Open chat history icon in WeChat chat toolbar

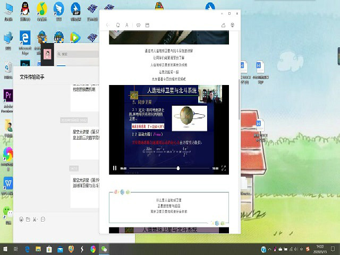(x=43, y=219)
